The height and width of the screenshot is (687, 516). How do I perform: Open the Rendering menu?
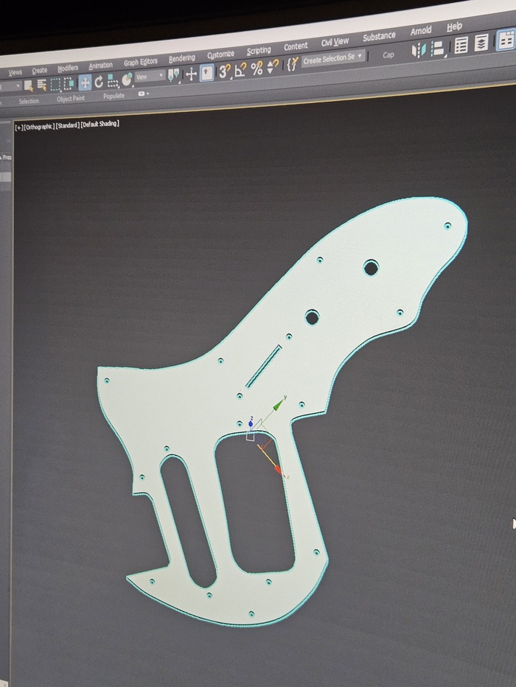[181, 59]
